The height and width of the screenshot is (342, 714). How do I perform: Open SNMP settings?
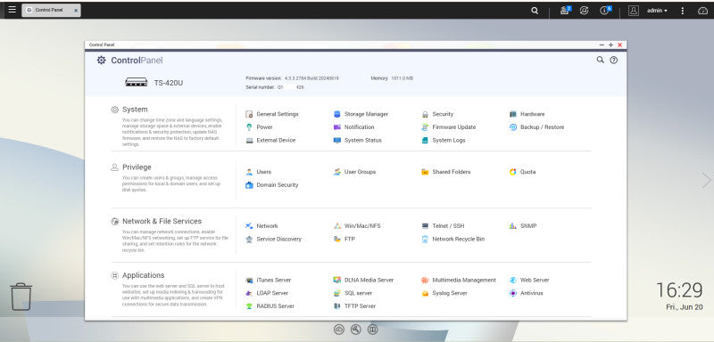click(x=523, y=225)
